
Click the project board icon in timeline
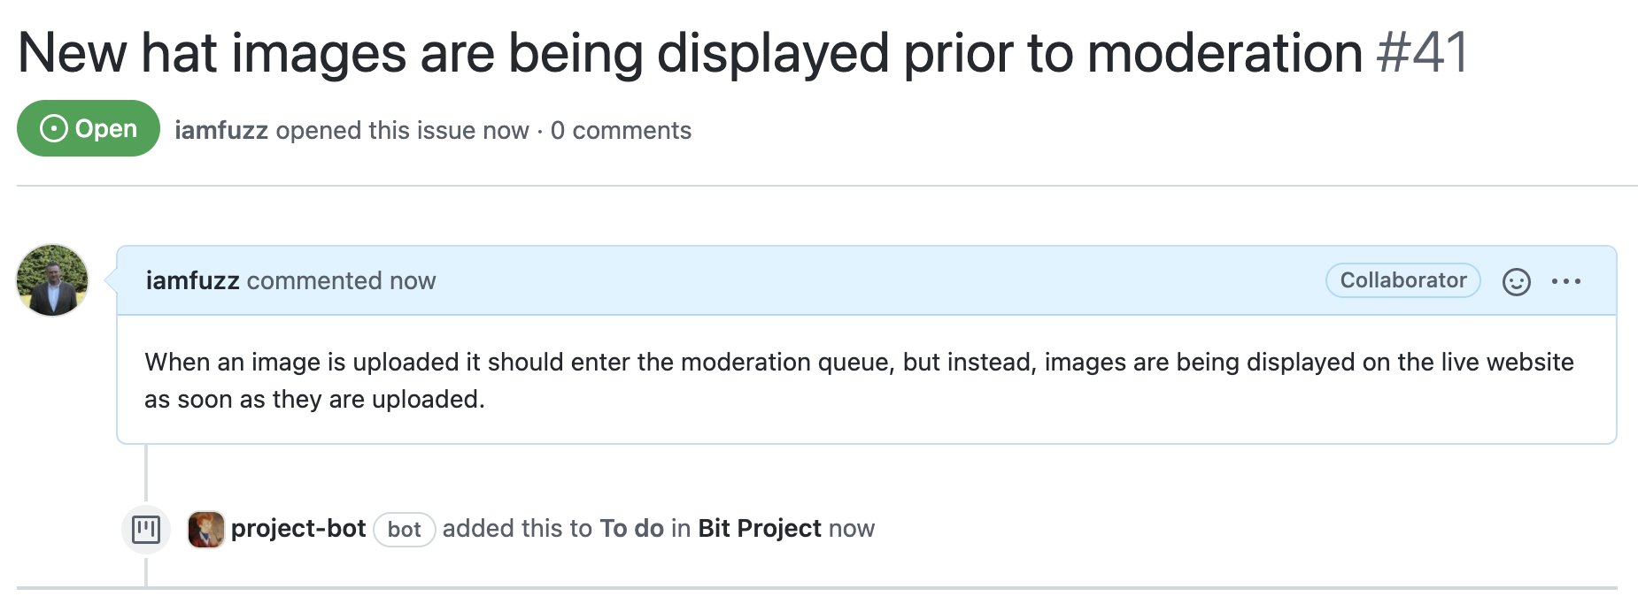[145, 529]
